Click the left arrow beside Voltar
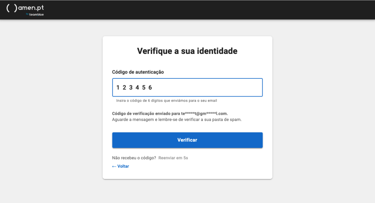Screen dimensions: 375x203 (114, 166)
